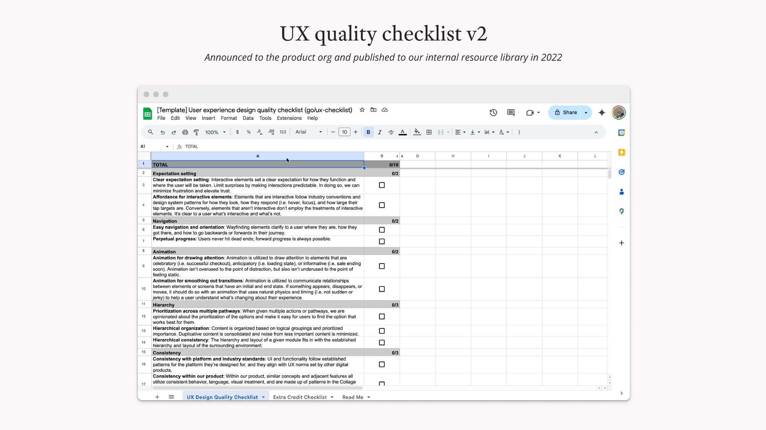This screenshot has height=430, width=766.
Task: Check the Perpetual progress checkbox
Action: (382, 241)
